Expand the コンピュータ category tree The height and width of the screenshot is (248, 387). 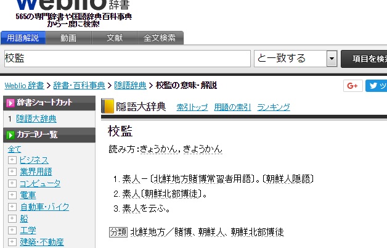point(12,184)
